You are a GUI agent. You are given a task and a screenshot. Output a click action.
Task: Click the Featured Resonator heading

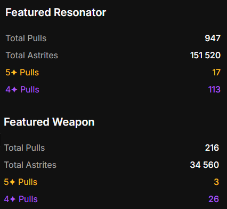point(55,12)
